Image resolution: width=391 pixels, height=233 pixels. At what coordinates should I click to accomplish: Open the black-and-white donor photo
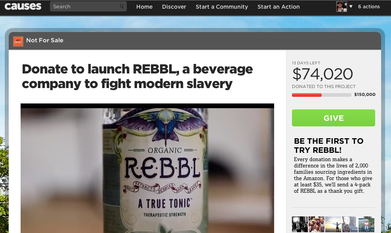click(300, 224)
